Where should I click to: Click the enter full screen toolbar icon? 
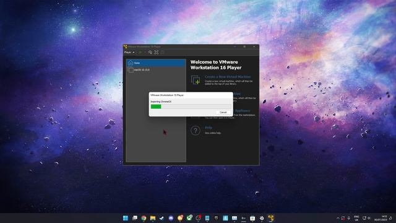pos(157,52)
